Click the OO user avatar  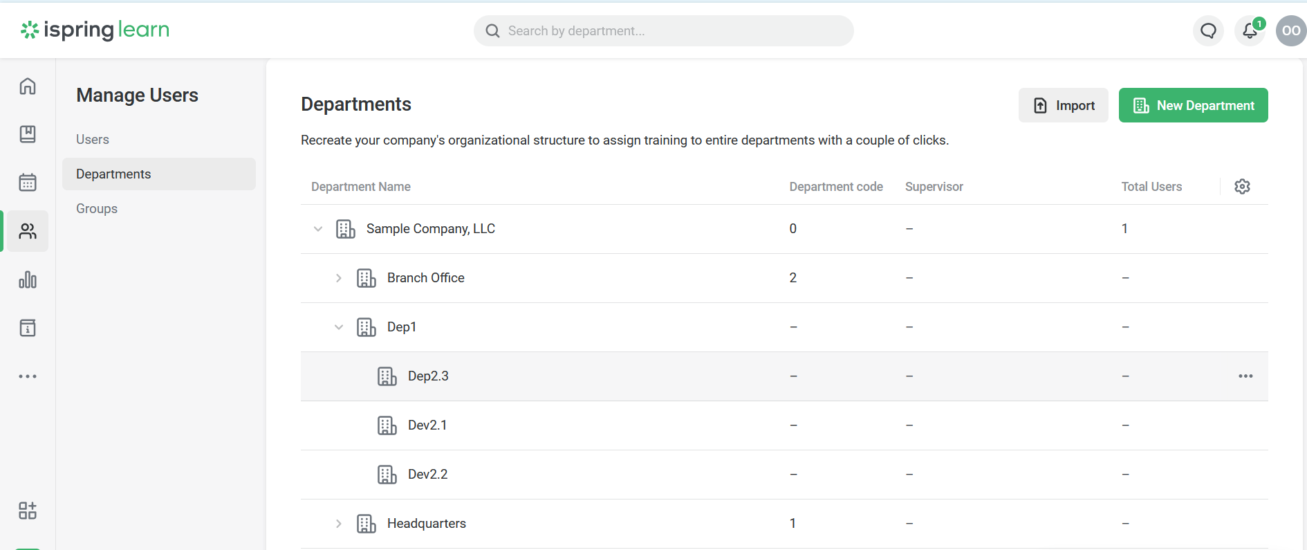pyautogui.click(x=1290, y=31)
